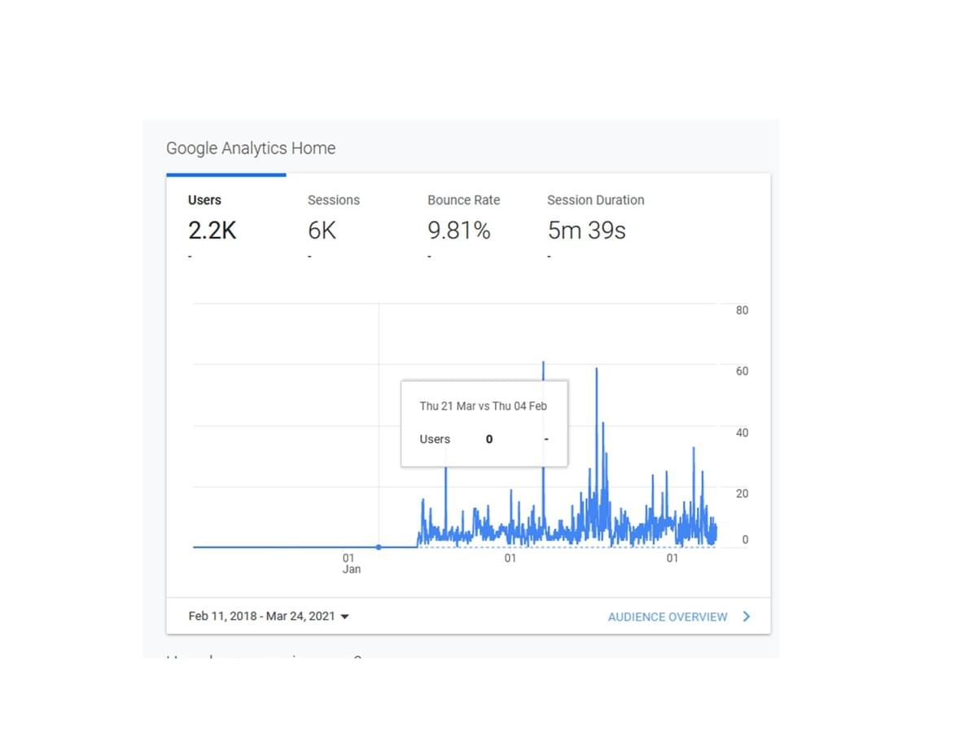977x755 pixels.
Task: Click the 01 Jan axis label
Action: click(351, 564)
